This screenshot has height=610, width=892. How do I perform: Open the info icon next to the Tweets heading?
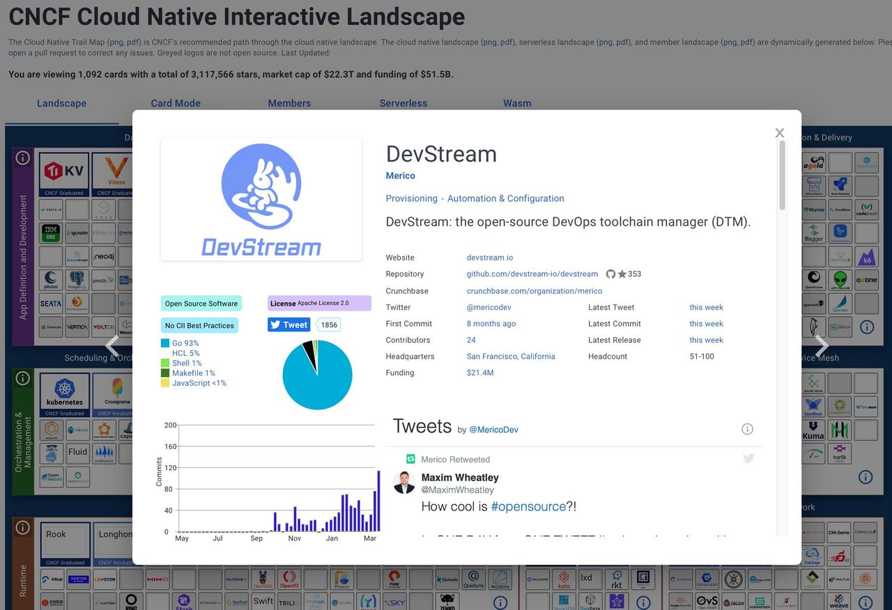747,429
